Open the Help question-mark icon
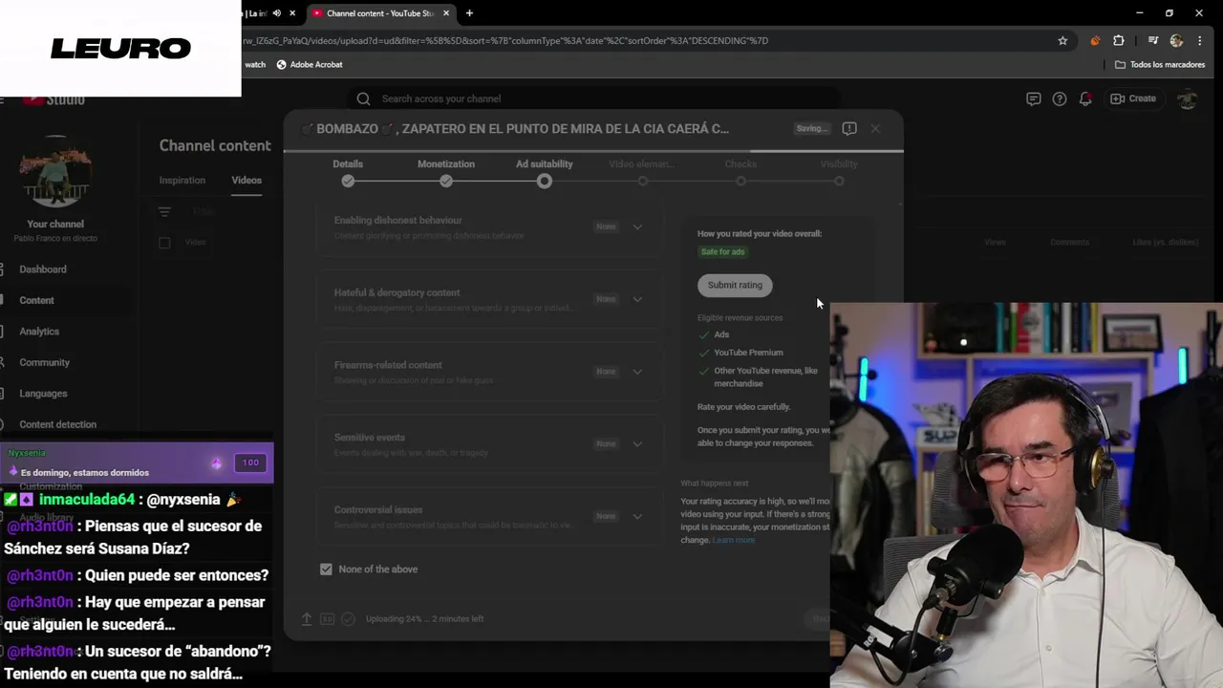Image resolution: width=1223 pixels, height=688 pixels. [x=1059, y=98]
